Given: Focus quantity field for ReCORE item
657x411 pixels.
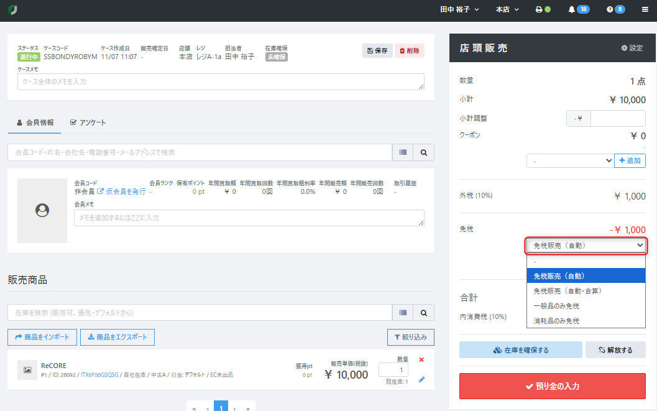Looking at the screenshot, I should tap(393, 370).
